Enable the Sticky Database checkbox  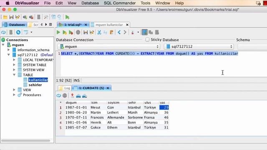pyautogui.click(x=147, y=40)
